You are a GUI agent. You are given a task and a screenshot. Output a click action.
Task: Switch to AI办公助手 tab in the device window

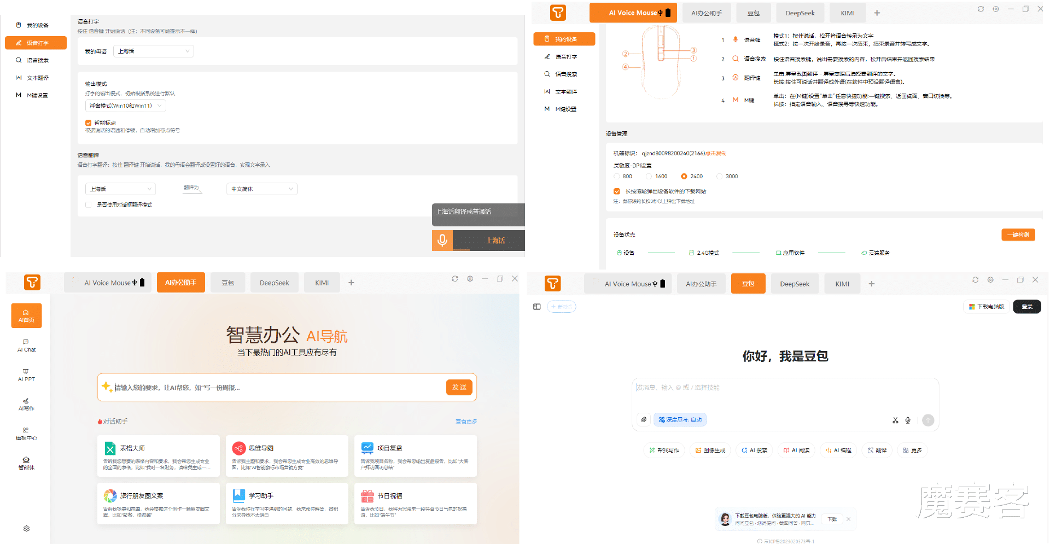click(x=707, y=13)
